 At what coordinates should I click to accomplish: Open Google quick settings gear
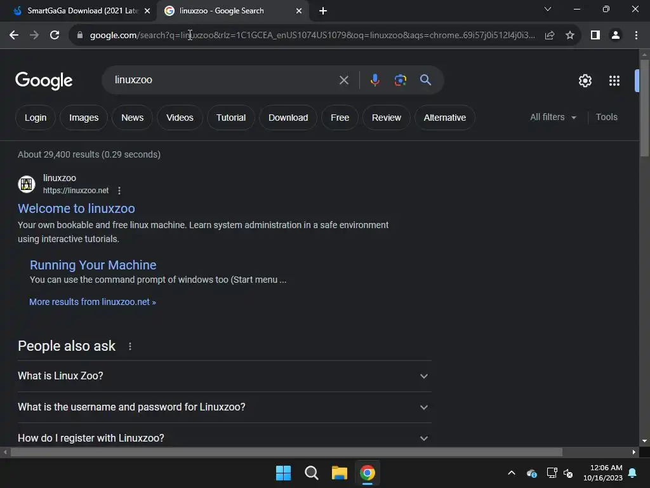click(x=585, y=81)
